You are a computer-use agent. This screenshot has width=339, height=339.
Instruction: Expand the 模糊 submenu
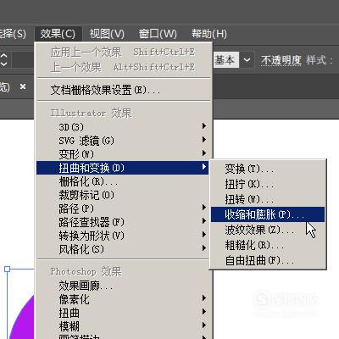(124, 326)
